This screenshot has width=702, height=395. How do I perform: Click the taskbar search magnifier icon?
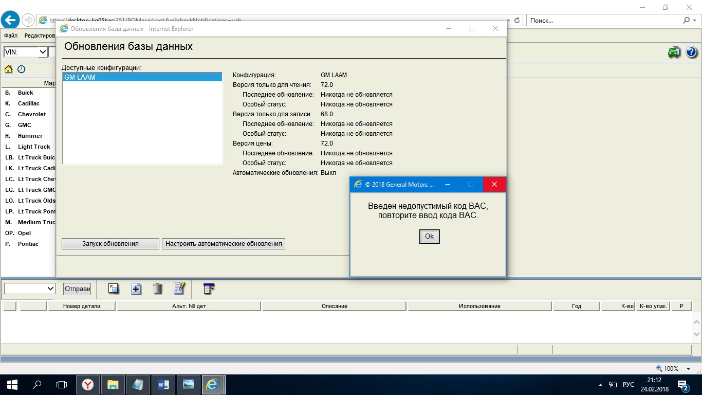pyautogui.click(x=37, y=384)
